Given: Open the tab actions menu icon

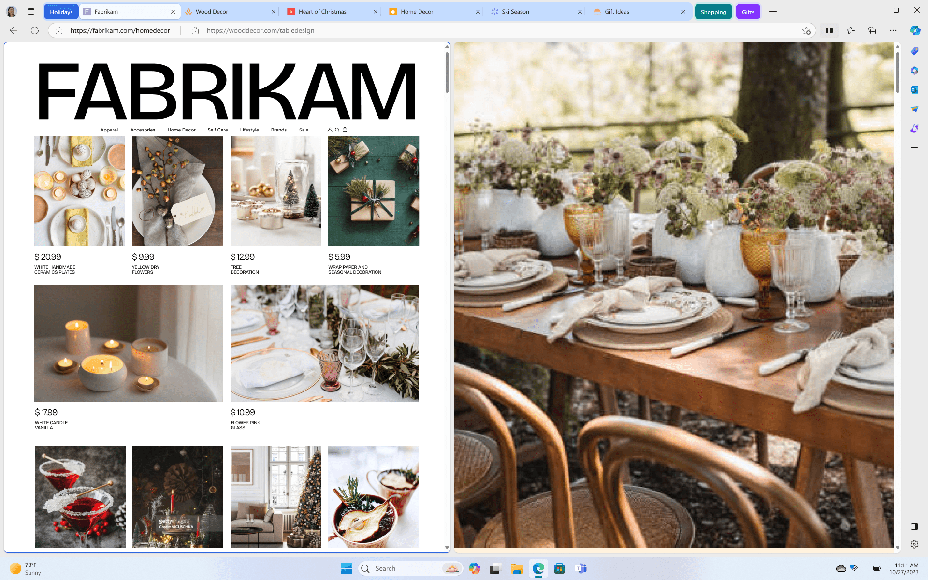Looking at the screenshot, I should click(31, 12).
